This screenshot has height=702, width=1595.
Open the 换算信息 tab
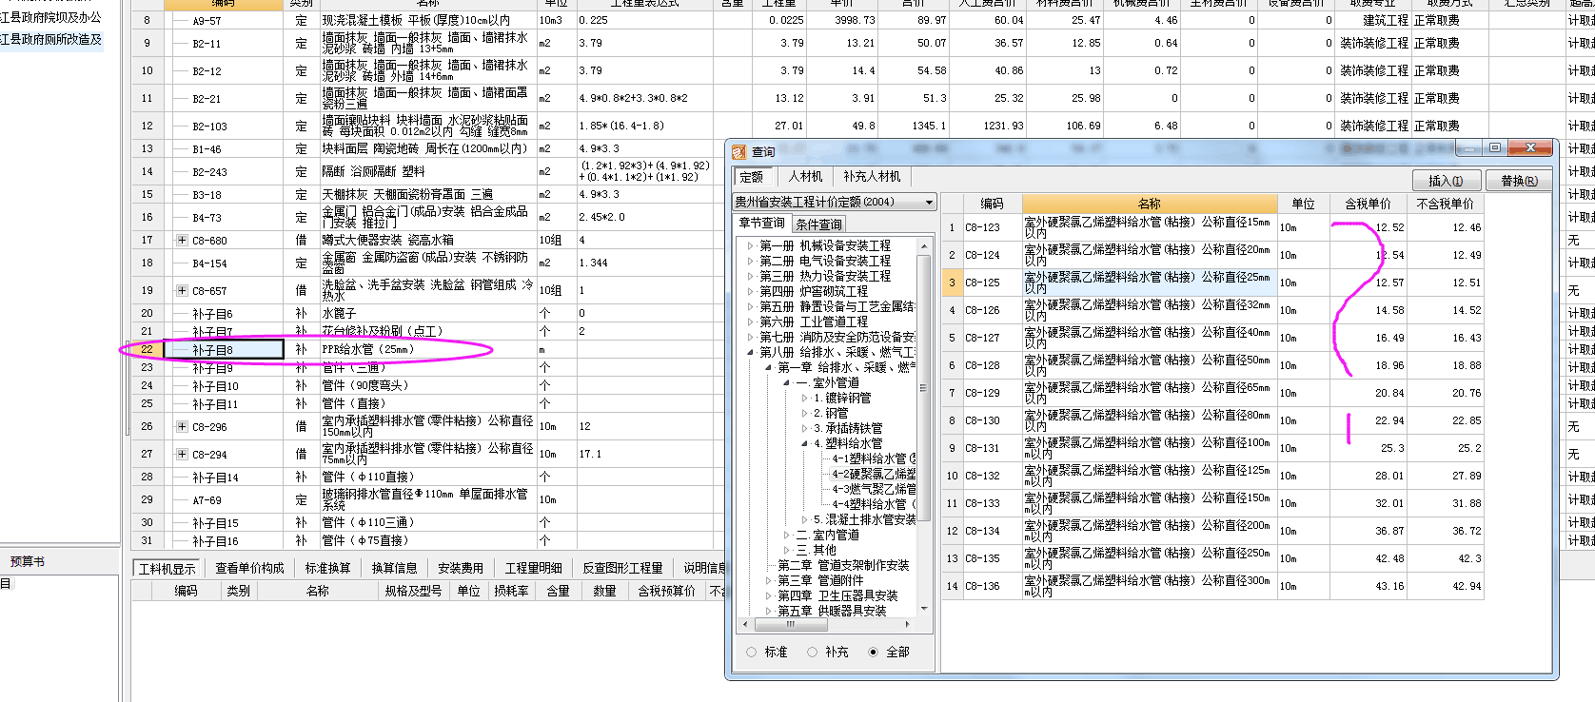click(394, 568)
